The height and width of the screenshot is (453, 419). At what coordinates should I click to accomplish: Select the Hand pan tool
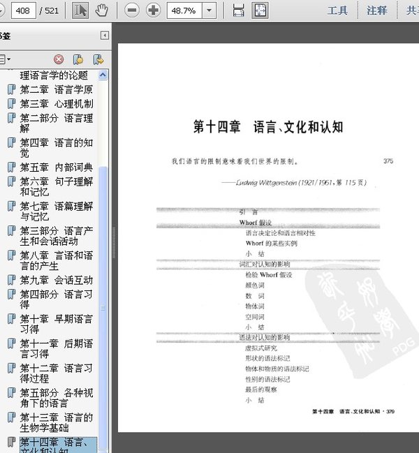pos(101,10)
